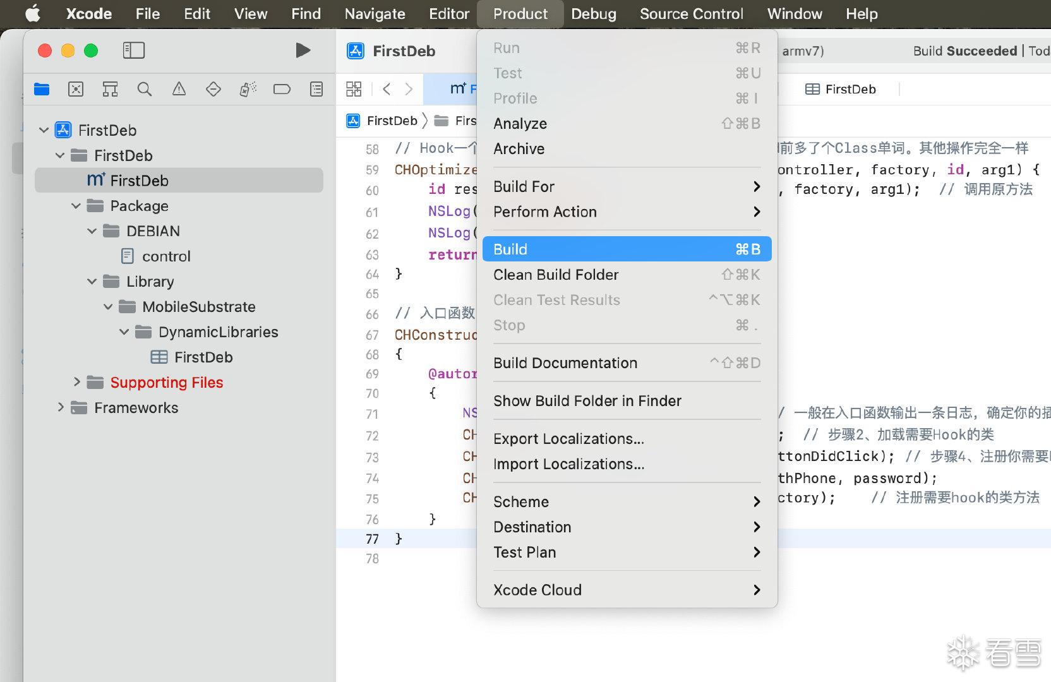Open the Debug menu
This screenshot has width=1051, height=682.
click(594, 13)
